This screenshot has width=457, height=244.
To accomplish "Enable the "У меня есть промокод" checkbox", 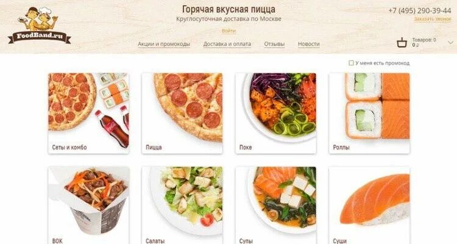I will click(x=351, y=63).
